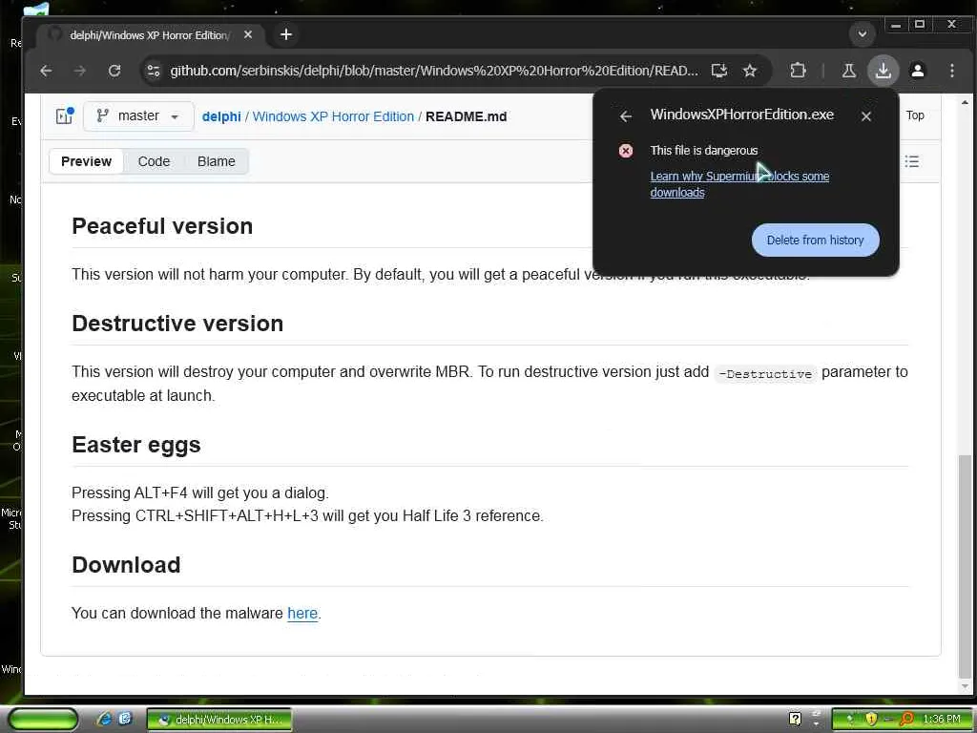977x733 pixels.
Task: Switch to the Preview tab
Action: (x=86, y=161)
